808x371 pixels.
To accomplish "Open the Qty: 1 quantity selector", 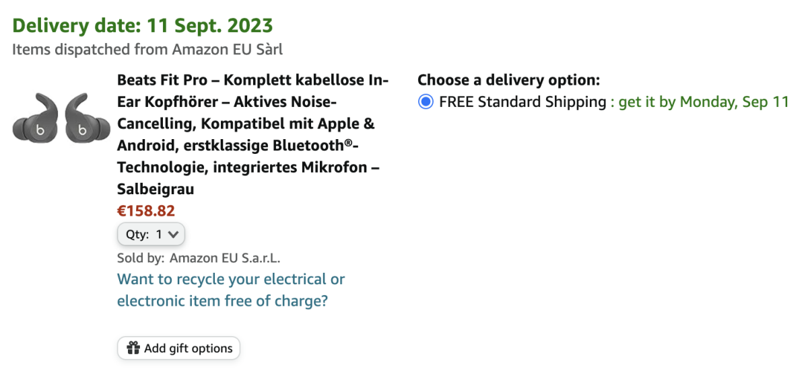I will [x=151, y=235].
